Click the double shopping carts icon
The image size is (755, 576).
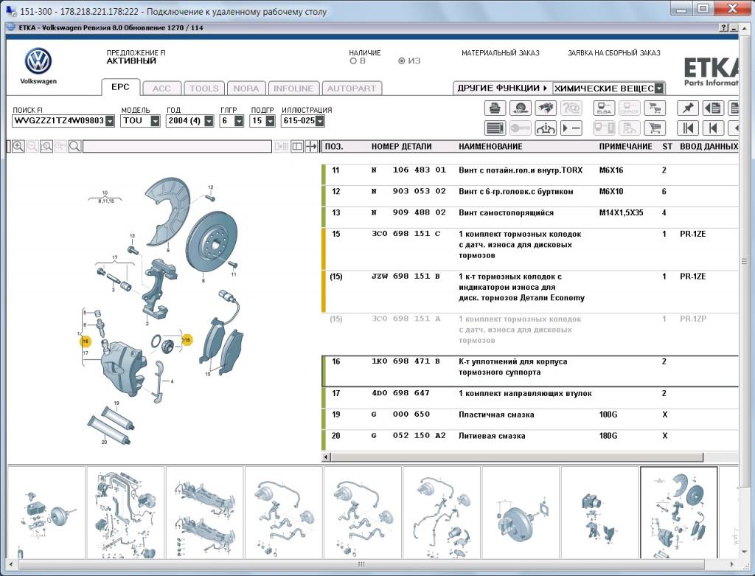point(655,108)
